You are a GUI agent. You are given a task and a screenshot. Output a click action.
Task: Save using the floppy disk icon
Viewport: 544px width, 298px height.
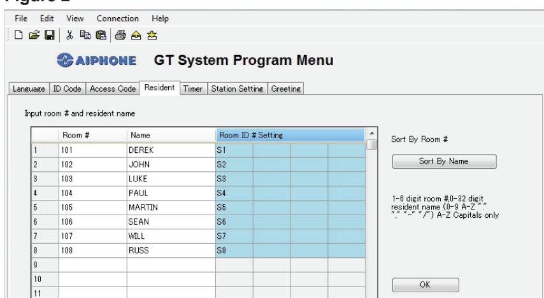coord(50,35)
